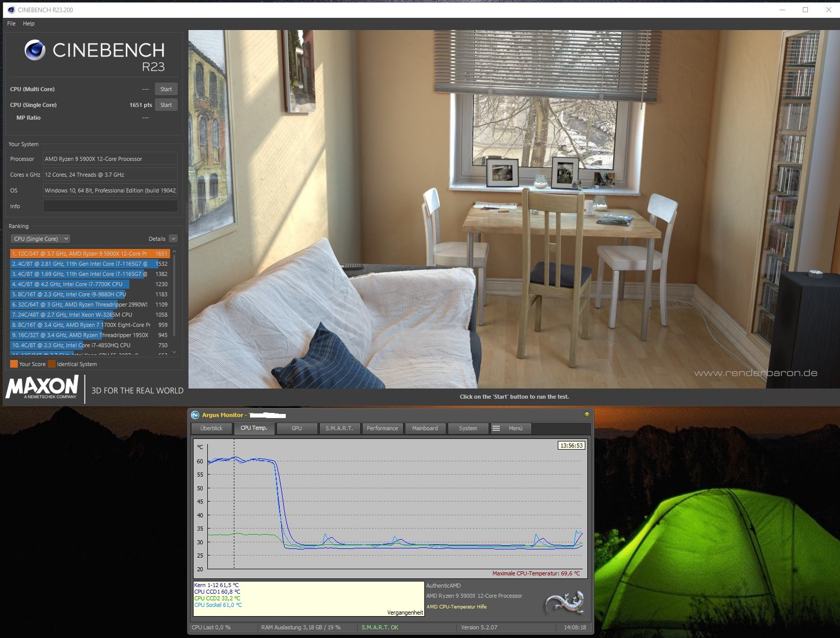Switch to the GPU tab in Argus Monitor
The width and height of the screenshot is (840, 638).
[x=296, y=428]
